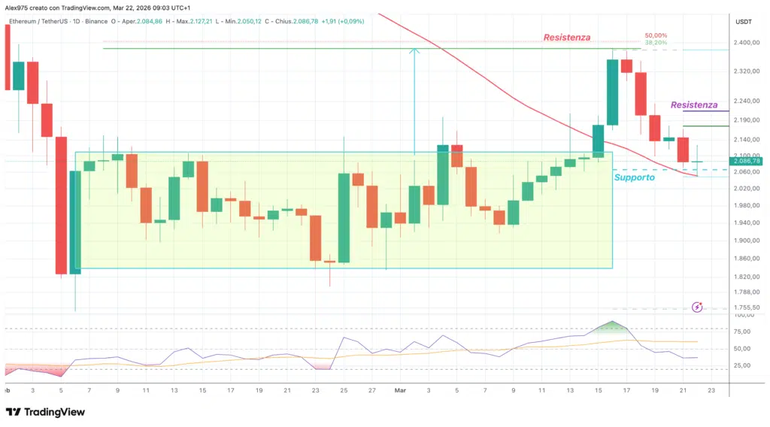
Task: Click the 'Mar' label on date axis
Action: coord(400,391)
